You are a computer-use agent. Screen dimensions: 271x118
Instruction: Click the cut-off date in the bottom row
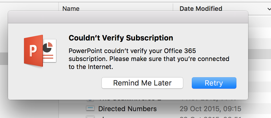tap(210, 117)
